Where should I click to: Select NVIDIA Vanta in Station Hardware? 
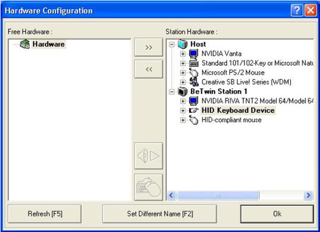pos(222,54)
